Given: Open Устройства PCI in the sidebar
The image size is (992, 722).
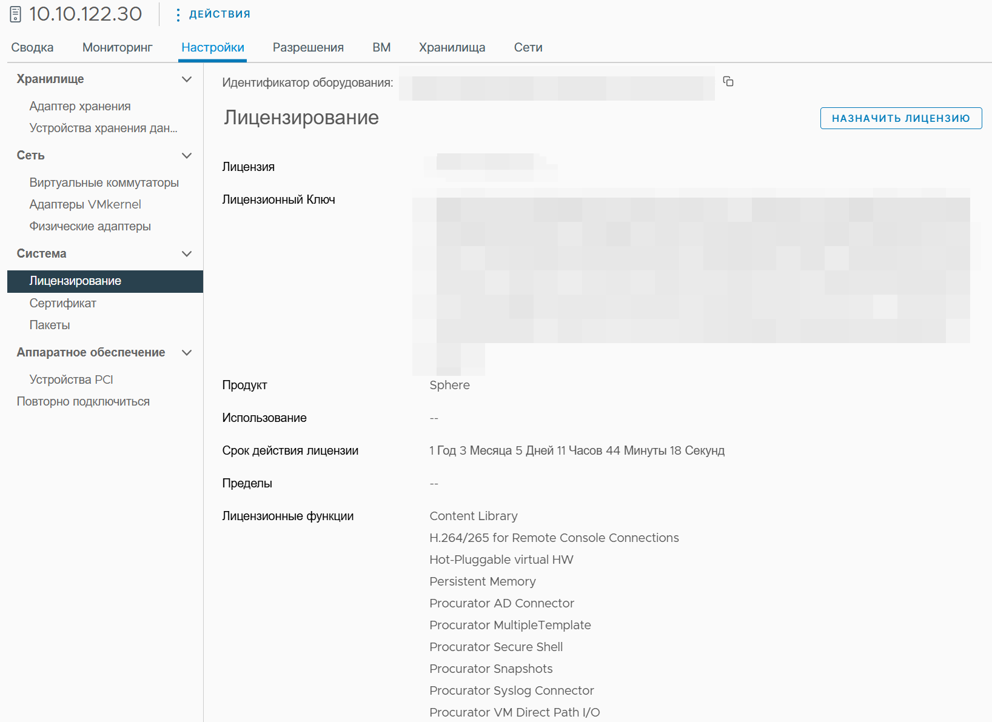Looking at the screenshot, I should 72,379.
